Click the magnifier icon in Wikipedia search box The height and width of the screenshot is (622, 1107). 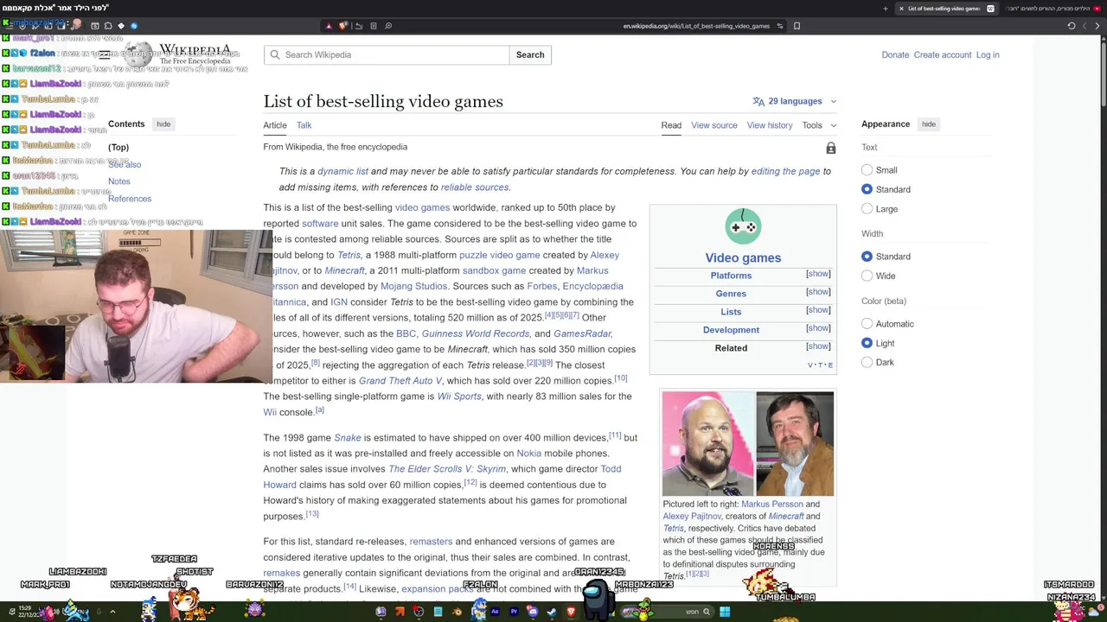275,54
